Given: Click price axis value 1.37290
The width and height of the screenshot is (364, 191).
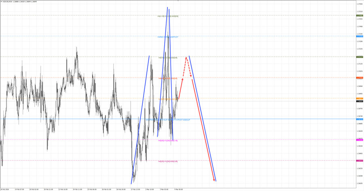Looking at the screenshot, I should 360,42.
